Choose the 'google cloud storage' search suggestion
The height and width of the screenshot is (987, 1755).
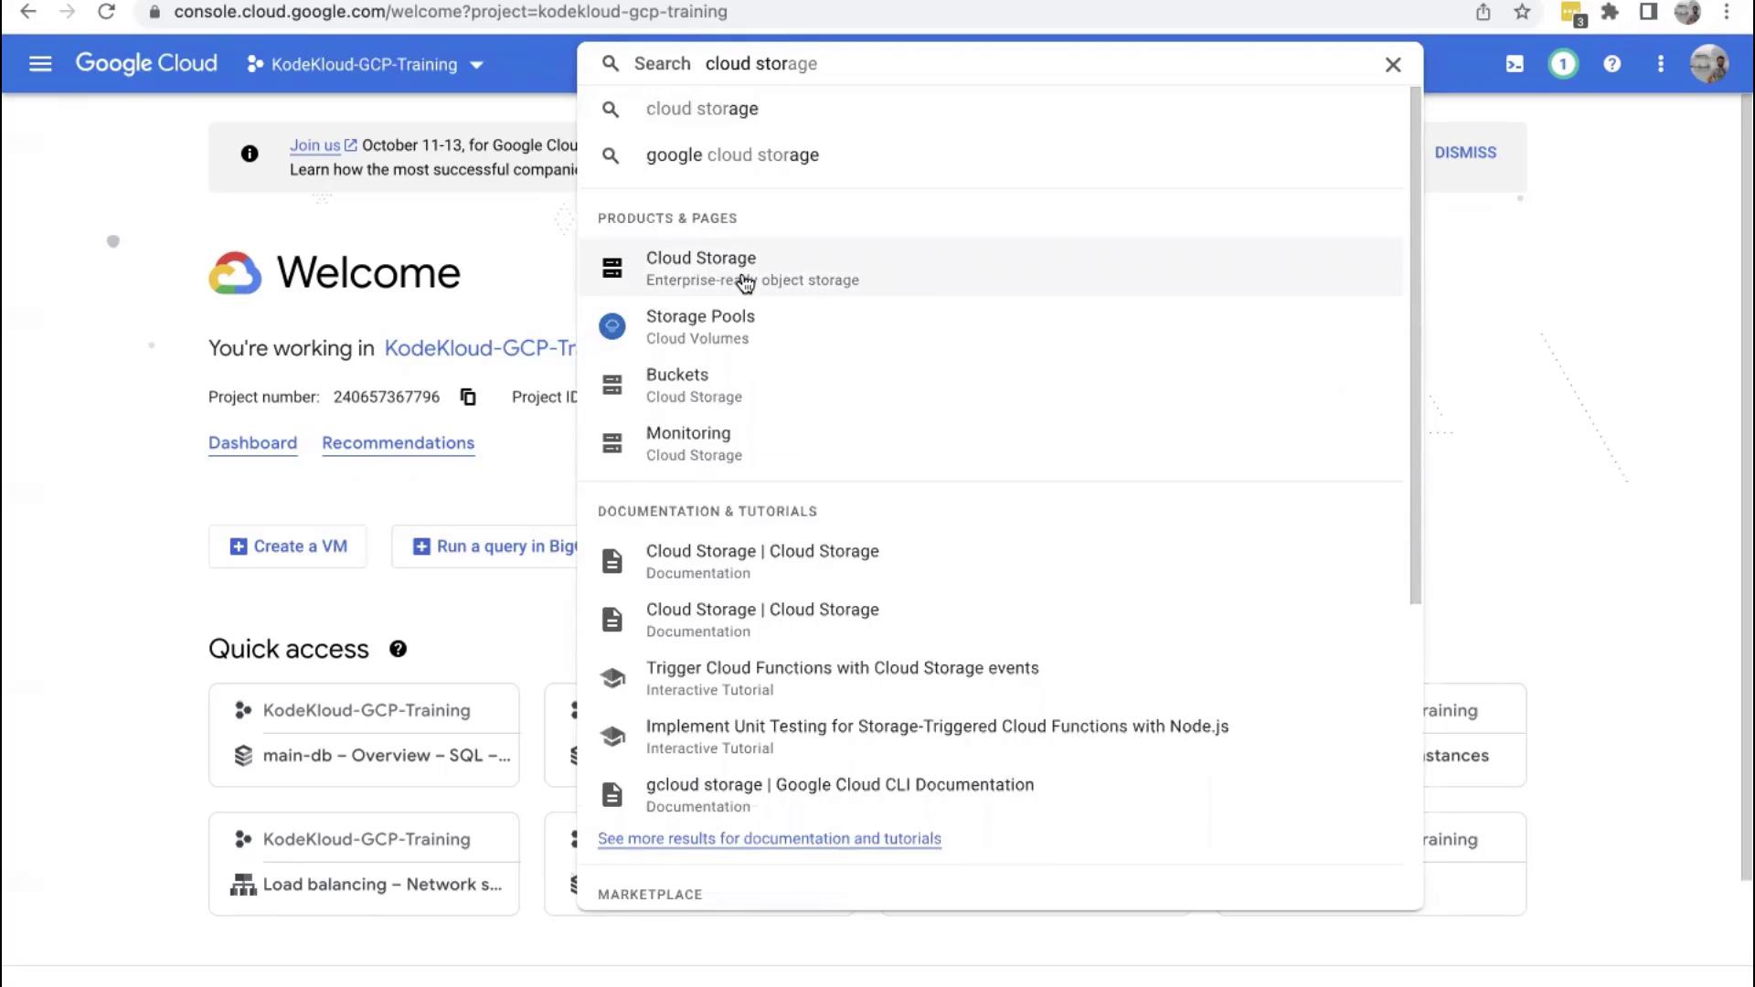[732, 155]
